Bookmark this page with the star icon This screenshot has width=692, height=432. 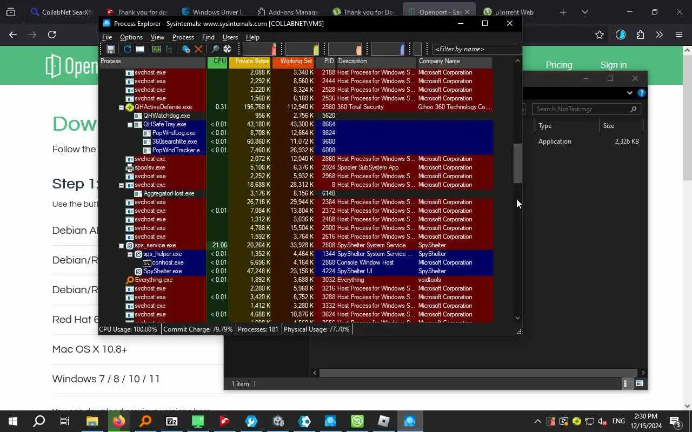(600, 35)
